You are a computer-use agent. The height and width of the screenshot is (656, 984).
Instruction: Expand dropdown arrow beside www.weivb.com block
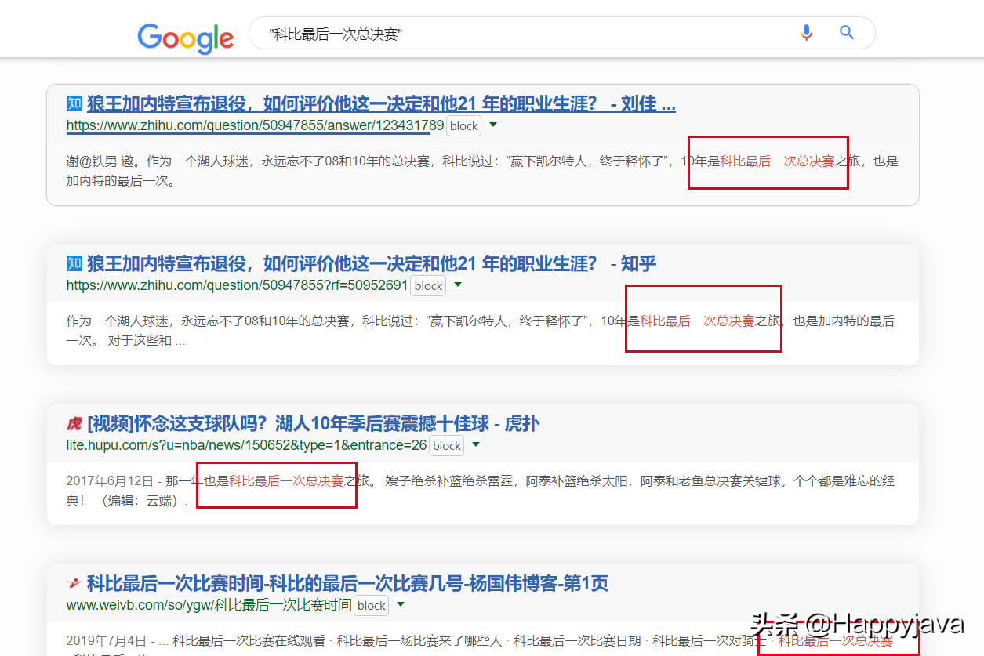point(401,604)
